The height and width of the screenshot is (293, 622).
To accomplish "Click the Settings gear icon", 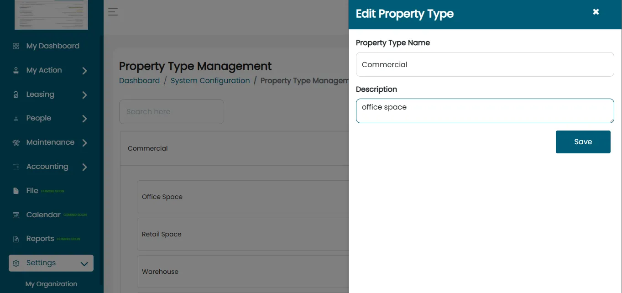I will click(x=16, y=263).
